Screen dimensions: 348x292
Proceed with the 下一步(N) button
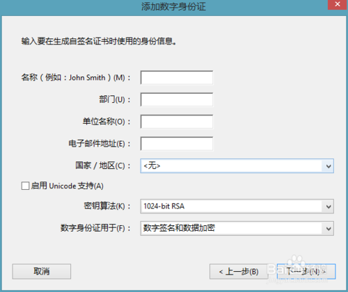pyautogui.click(x=306, y=271)
